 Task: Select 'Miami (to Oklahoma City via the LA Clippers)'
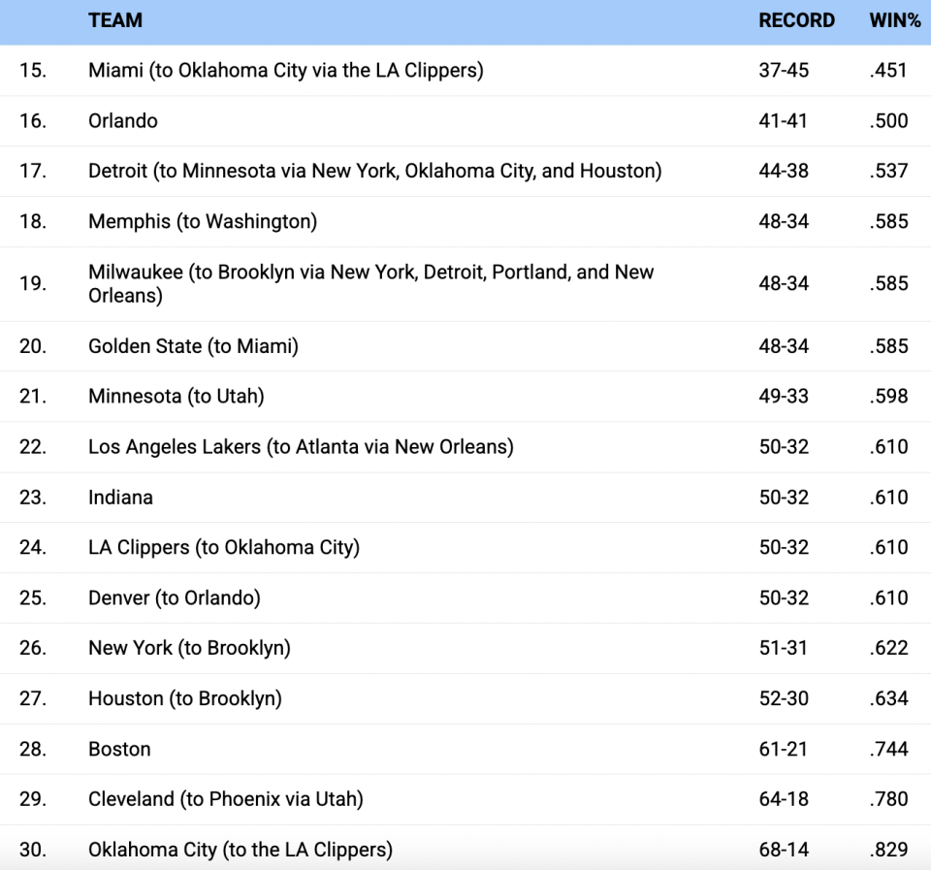click(285, 70)
